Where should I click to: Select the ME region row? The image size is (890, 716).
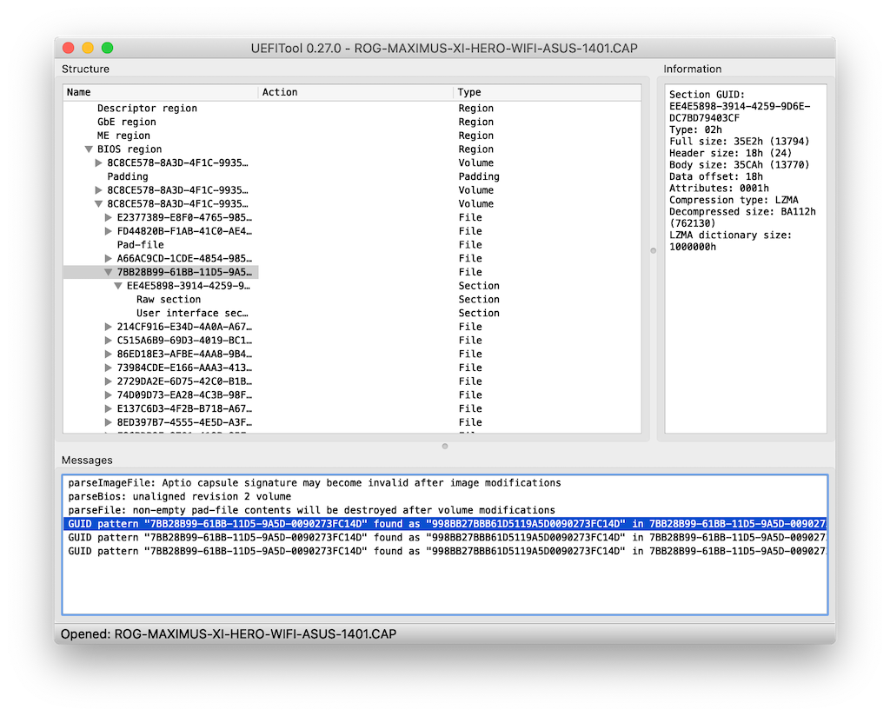pos(352,136)
